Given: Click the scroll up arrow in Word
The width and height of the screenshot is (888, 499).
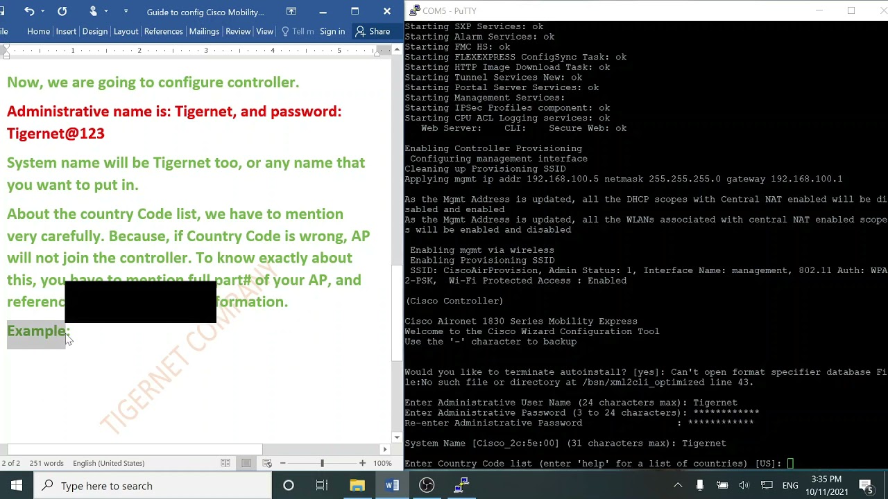Looking at the screenshot, I should [397, 50].
